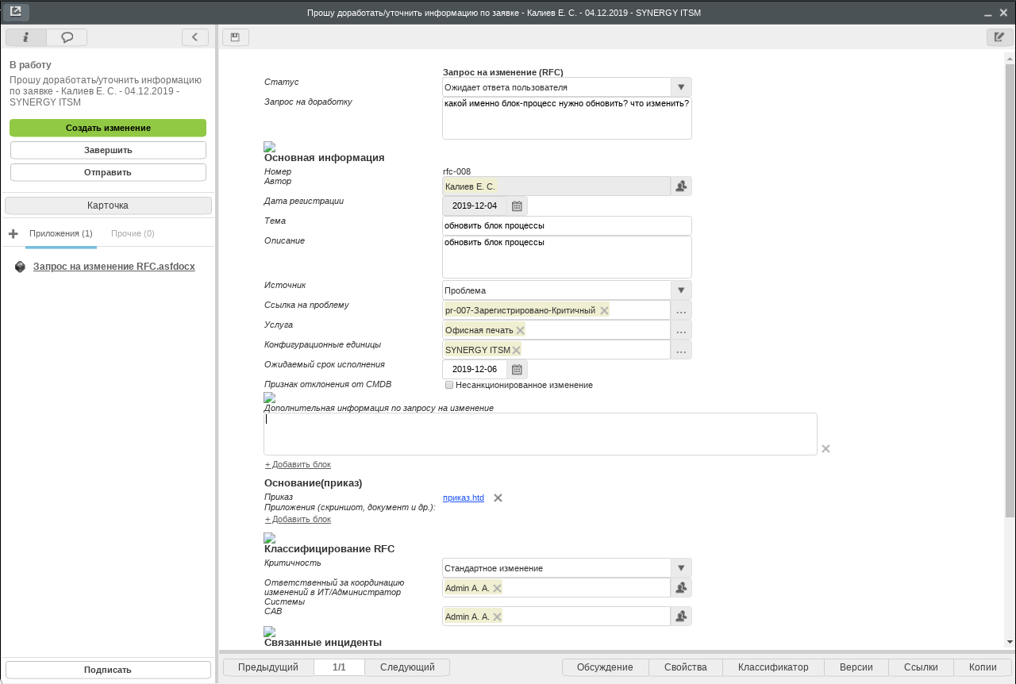
Task: Click the vertical scrollbar thumb
Action: point(1010,290)
